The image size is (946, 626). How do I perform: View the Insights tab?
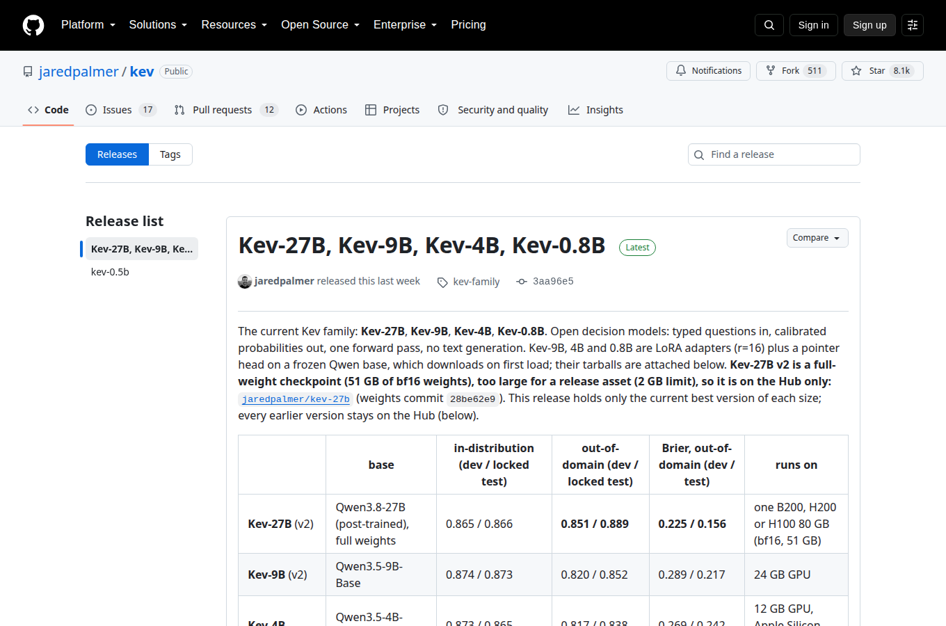click(x=595, y=110)
